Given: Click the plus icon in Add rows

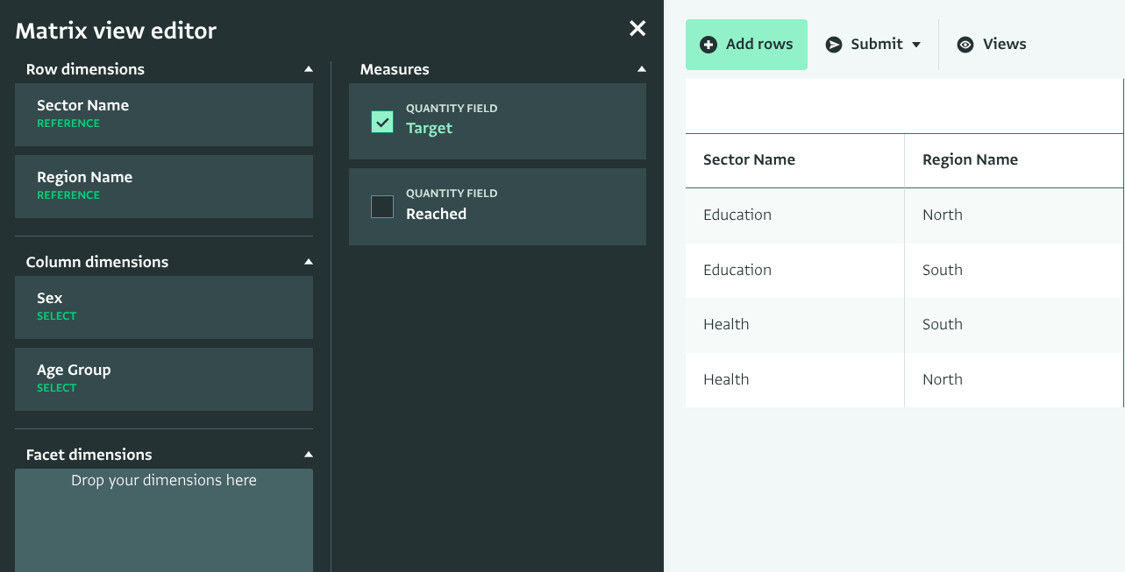Looking at the screenshot, I should coord(708,45).
